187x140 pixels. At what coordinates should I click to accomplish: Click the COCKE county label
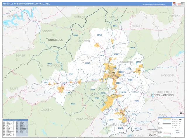coord(48,31)
